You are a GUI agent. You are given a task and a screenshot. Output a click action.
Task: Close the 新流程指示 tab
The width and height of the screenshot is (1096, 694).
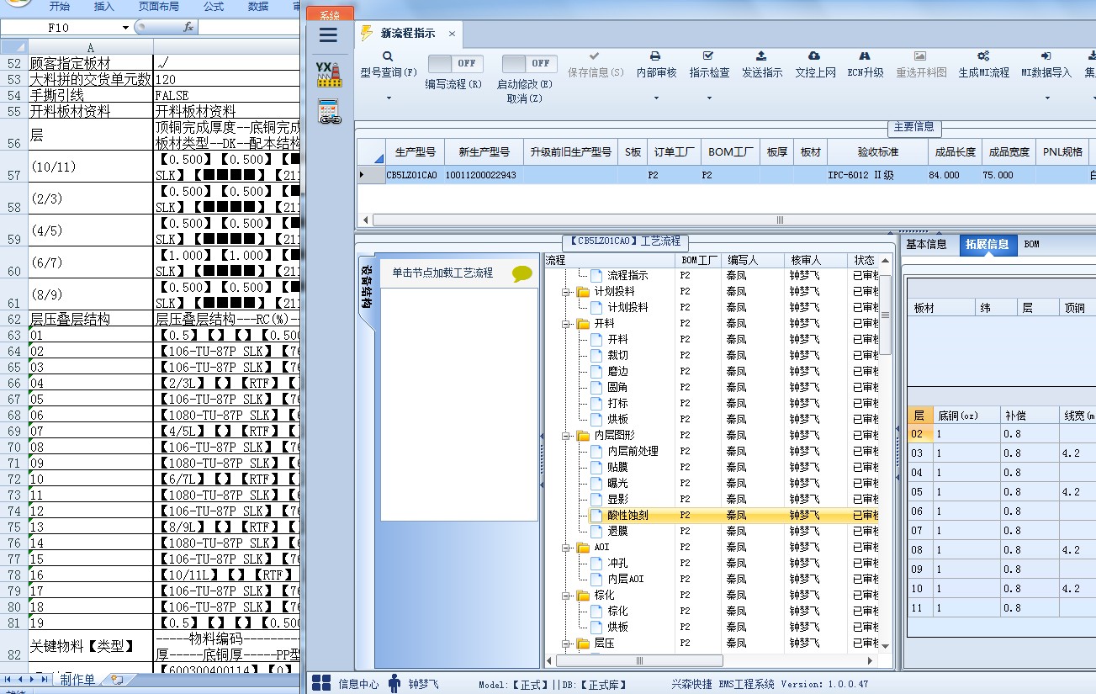tap(452, 34)
